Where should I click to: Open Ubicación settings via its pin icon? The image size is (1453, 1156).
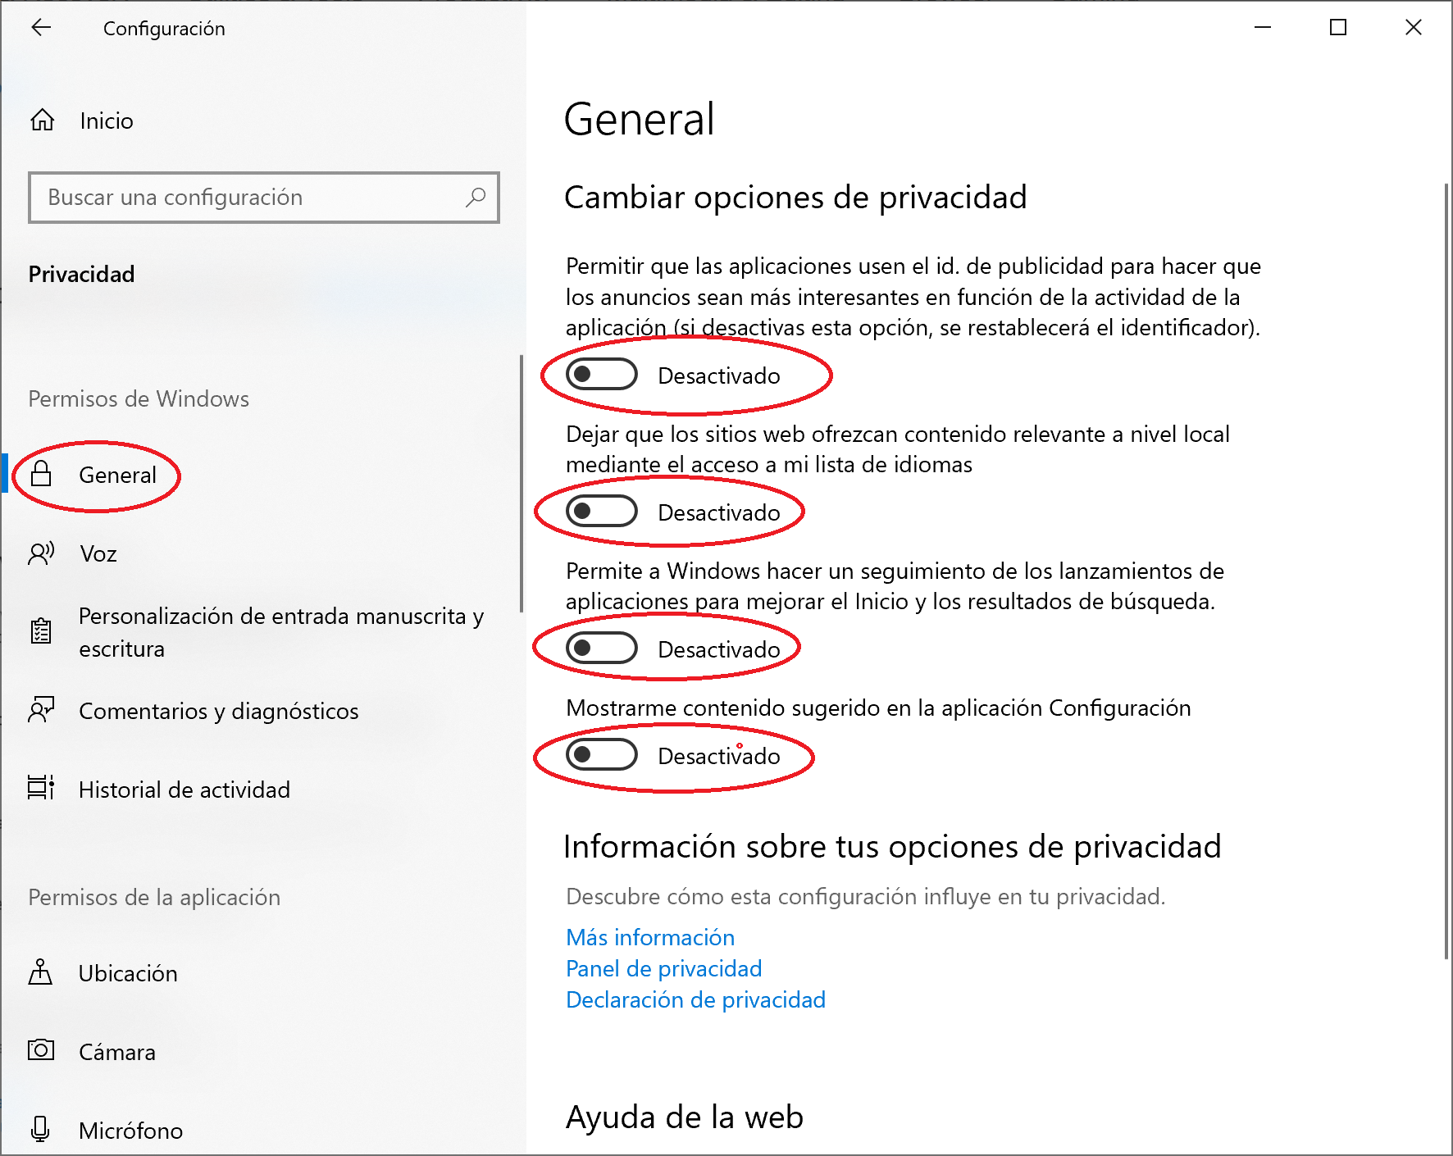(x=43, y=973)
